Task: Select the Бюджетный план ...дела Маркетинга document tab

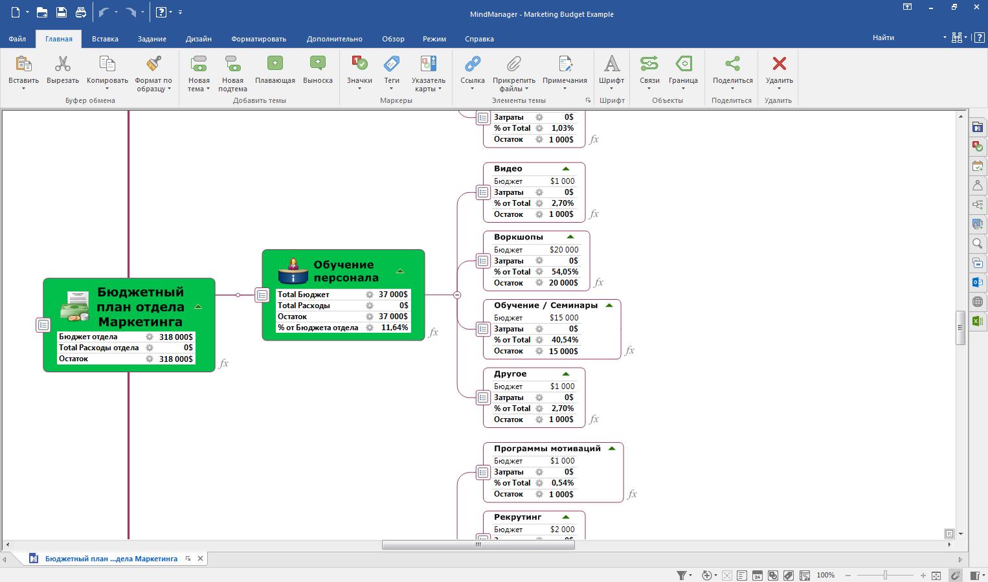Action: click(111, 559)
